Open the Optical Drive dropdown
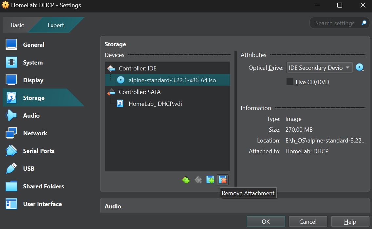Viewport: 372px width, 229px height. (320, 68)
